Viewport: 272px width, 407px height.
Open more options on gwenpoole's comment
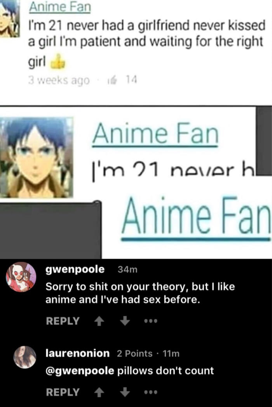point(151,321)
